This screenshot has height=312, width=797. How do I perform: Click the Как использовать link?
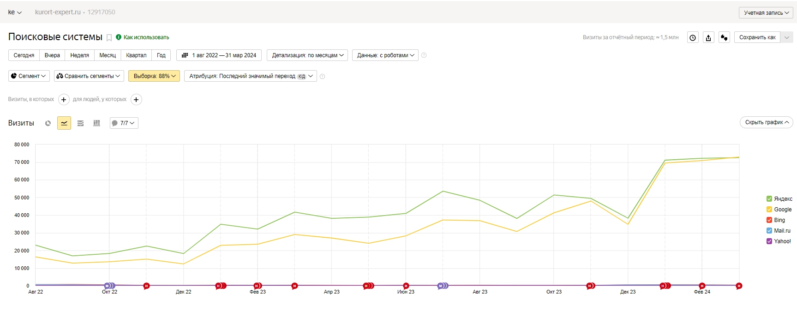(x=146, y=37)
